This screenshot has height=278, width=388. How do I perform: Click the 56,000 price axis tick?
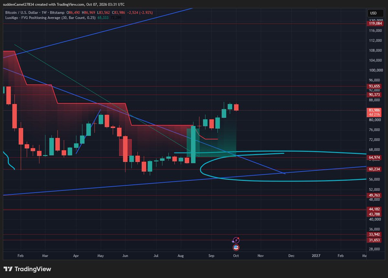pos(374,179)
